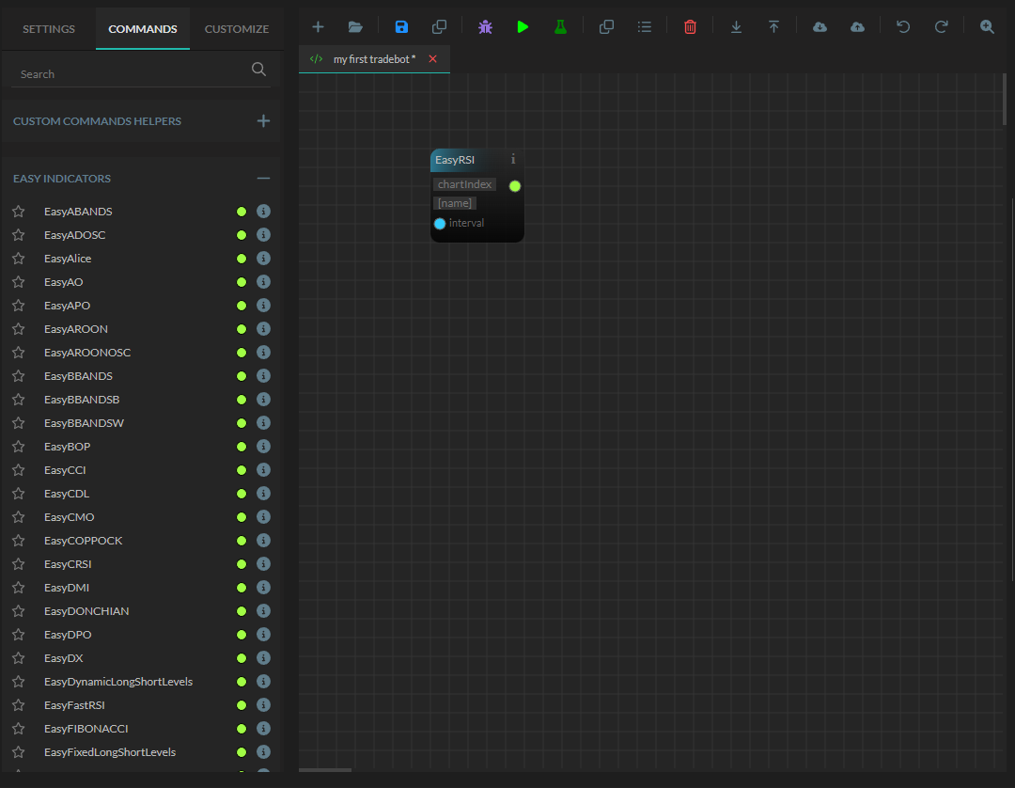Expand the CUSTOM COMMANDS HELPERS section
The width and height of the screenshot is (1015, 788).
point(263,120)
